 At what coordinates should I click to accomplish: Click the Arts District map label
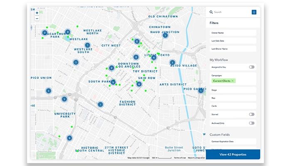tap(173, 85)
